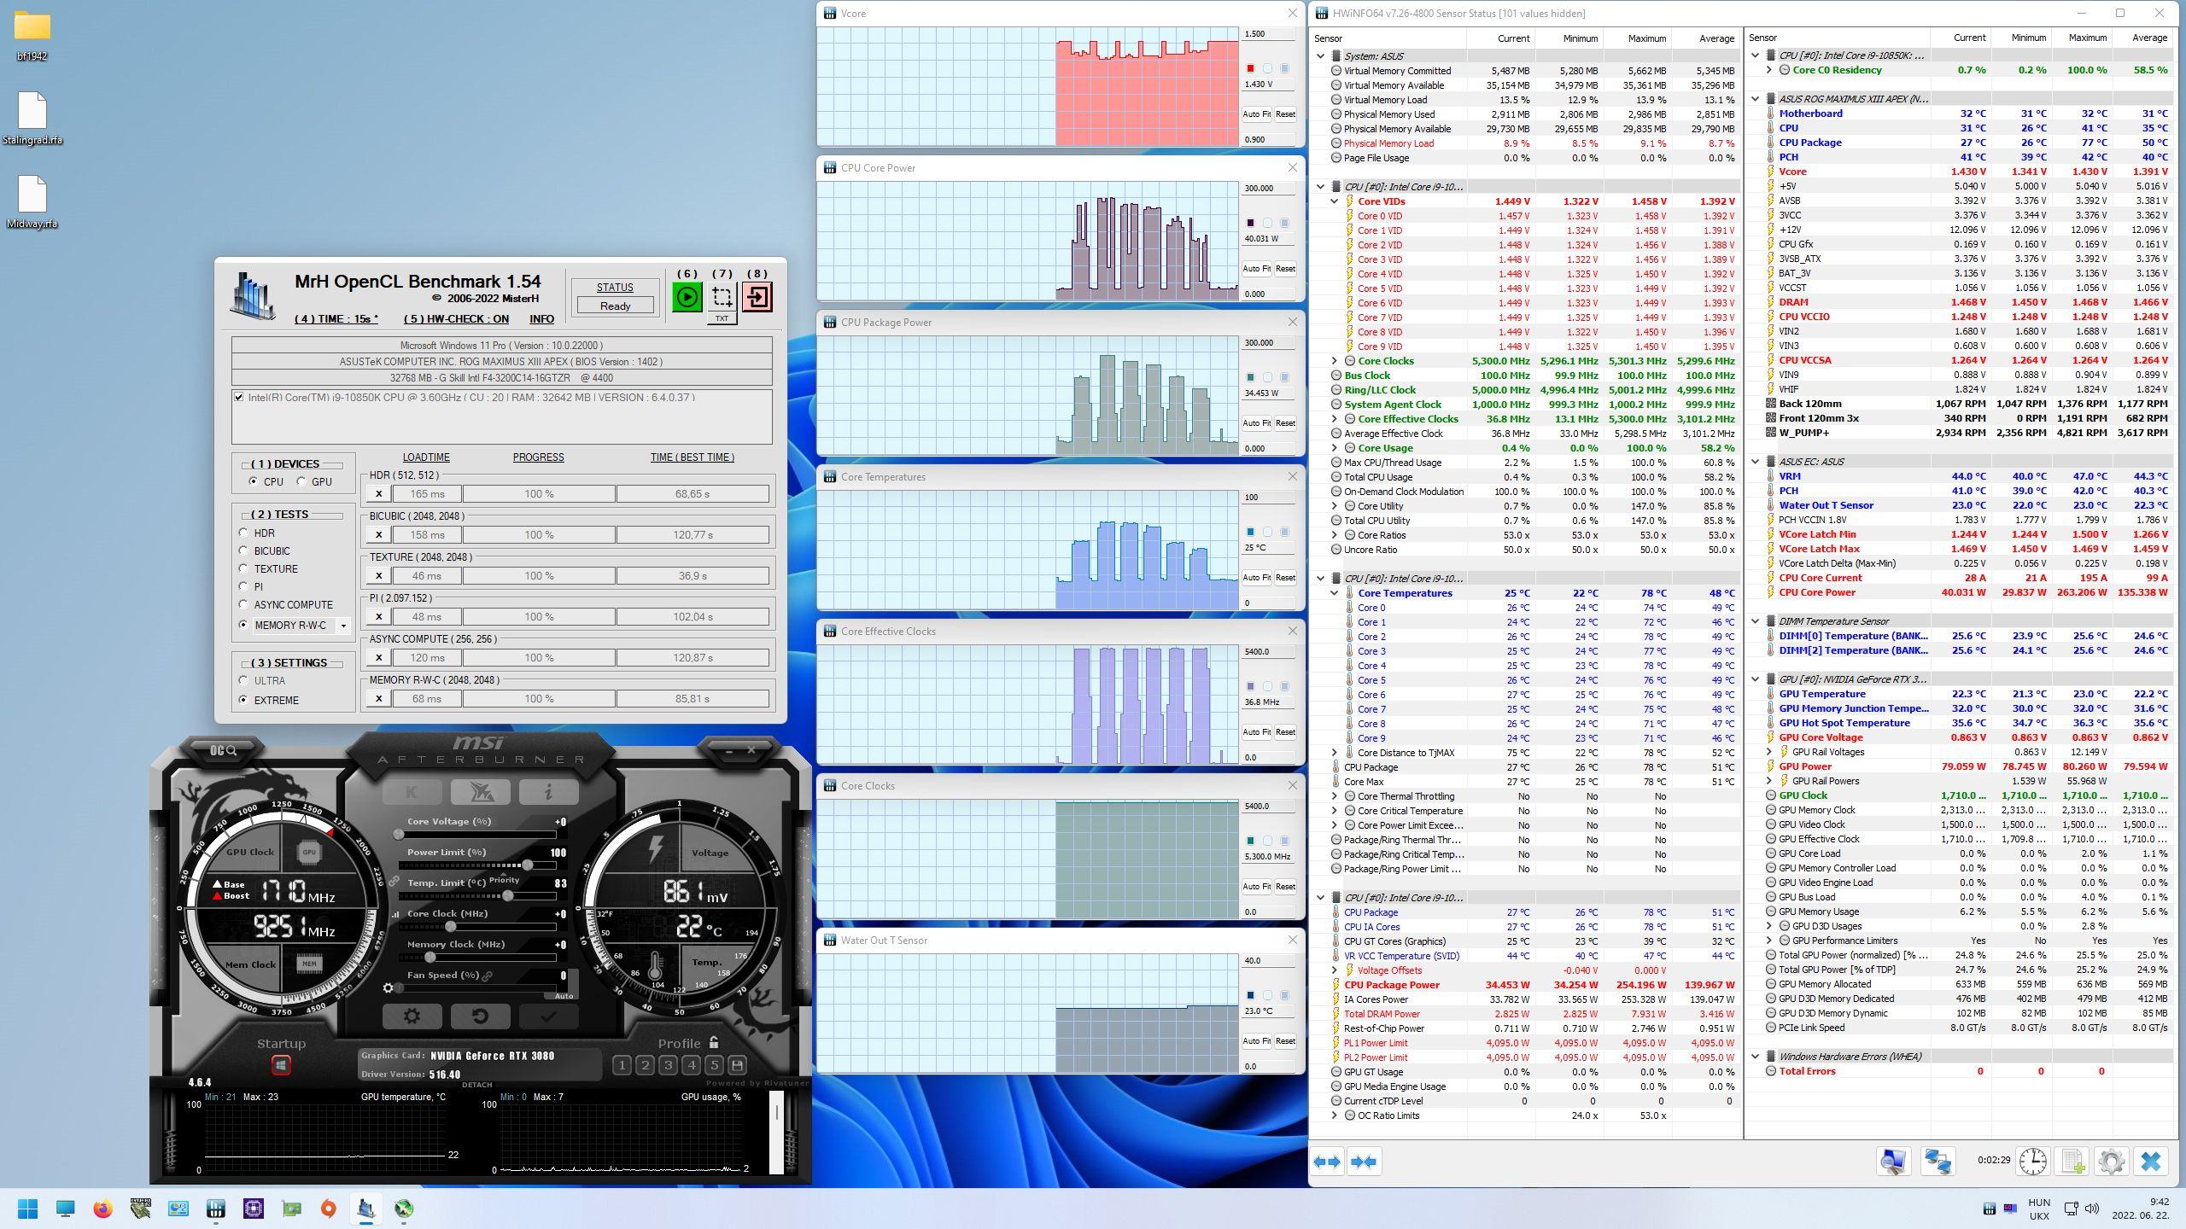Click HWiNFO network connection icon
Viewport: 2186px width, 1229px height.
point(1938,1162)
